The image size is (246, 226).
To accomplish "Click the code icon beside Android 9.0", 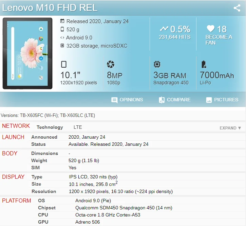I will pyautogui.click(x=62, y=38).
